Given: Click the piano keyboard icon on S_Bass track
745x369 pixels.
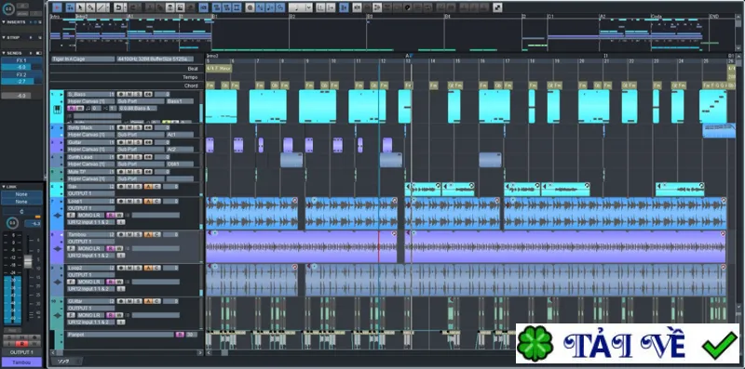Looking at the screenshot, I should (57, 109).
